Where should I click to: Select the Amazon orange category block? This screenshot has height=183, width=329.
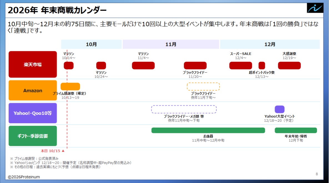(x=33, y=90)
